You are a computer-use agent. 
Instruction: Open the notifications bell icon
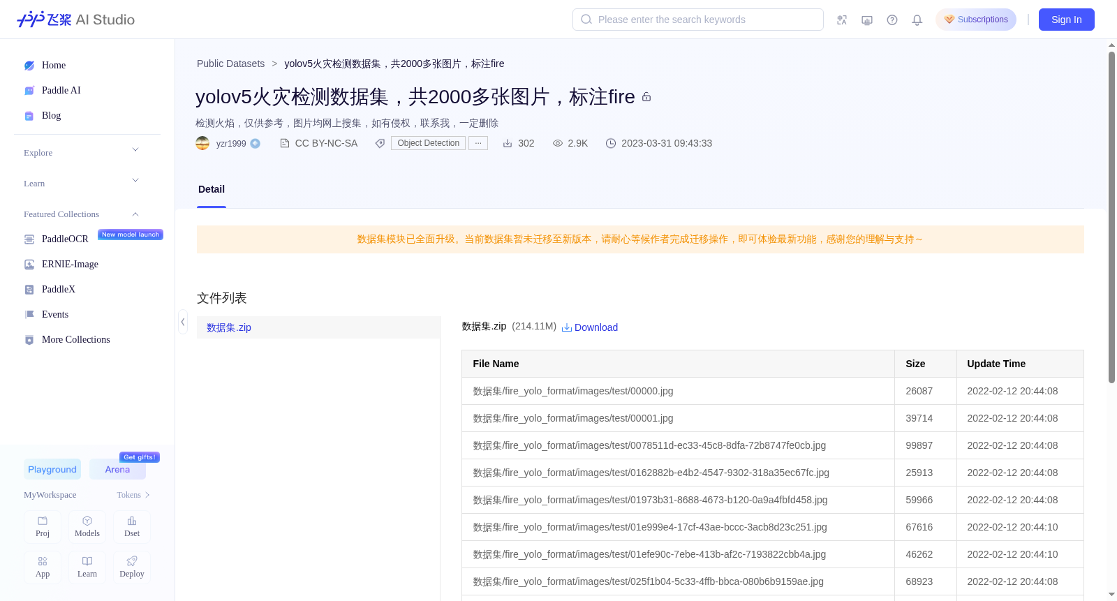point(917,20)
